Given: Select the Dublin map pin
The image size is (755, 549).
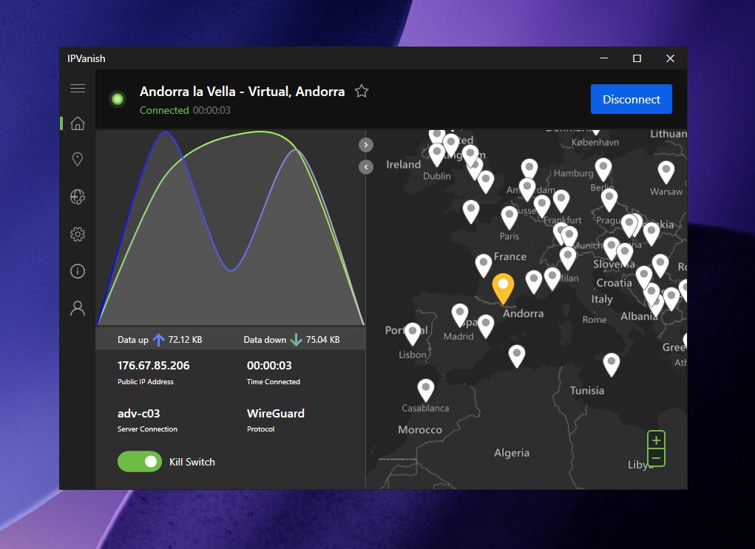Looking at the screenshot, I should [437, 155].
